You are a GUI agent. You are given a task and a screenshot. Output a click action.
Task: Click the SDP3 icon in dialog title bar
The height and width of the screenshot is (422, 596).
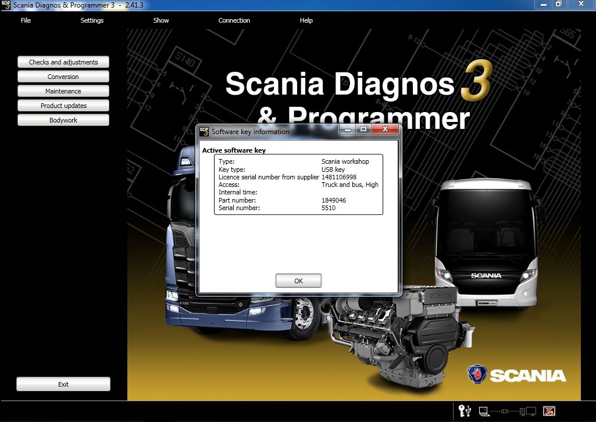tap(204, 131)
